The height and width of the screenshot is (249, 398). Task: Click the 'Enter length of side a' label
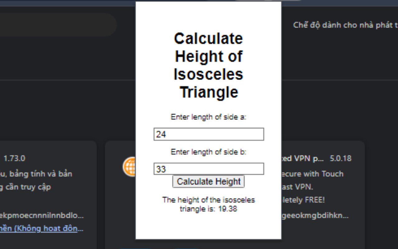click(x=208, y=117)
